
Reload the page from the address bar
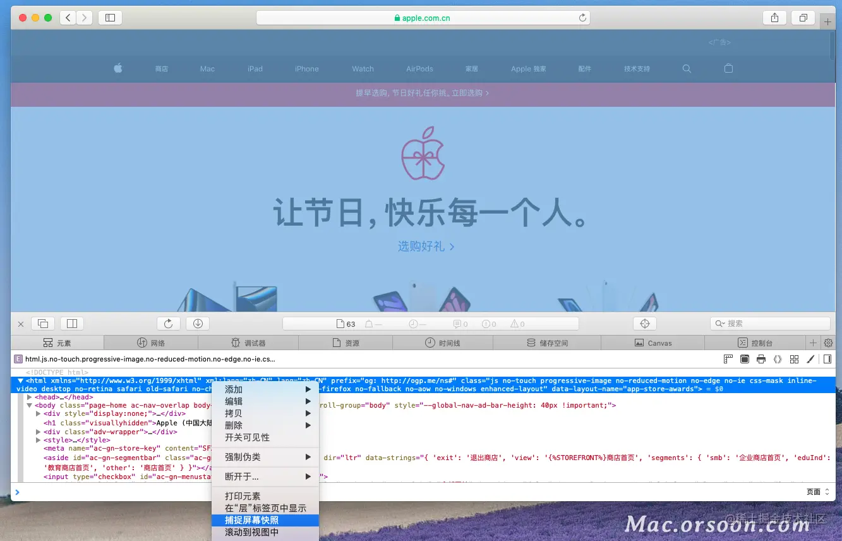pos(582,18)
